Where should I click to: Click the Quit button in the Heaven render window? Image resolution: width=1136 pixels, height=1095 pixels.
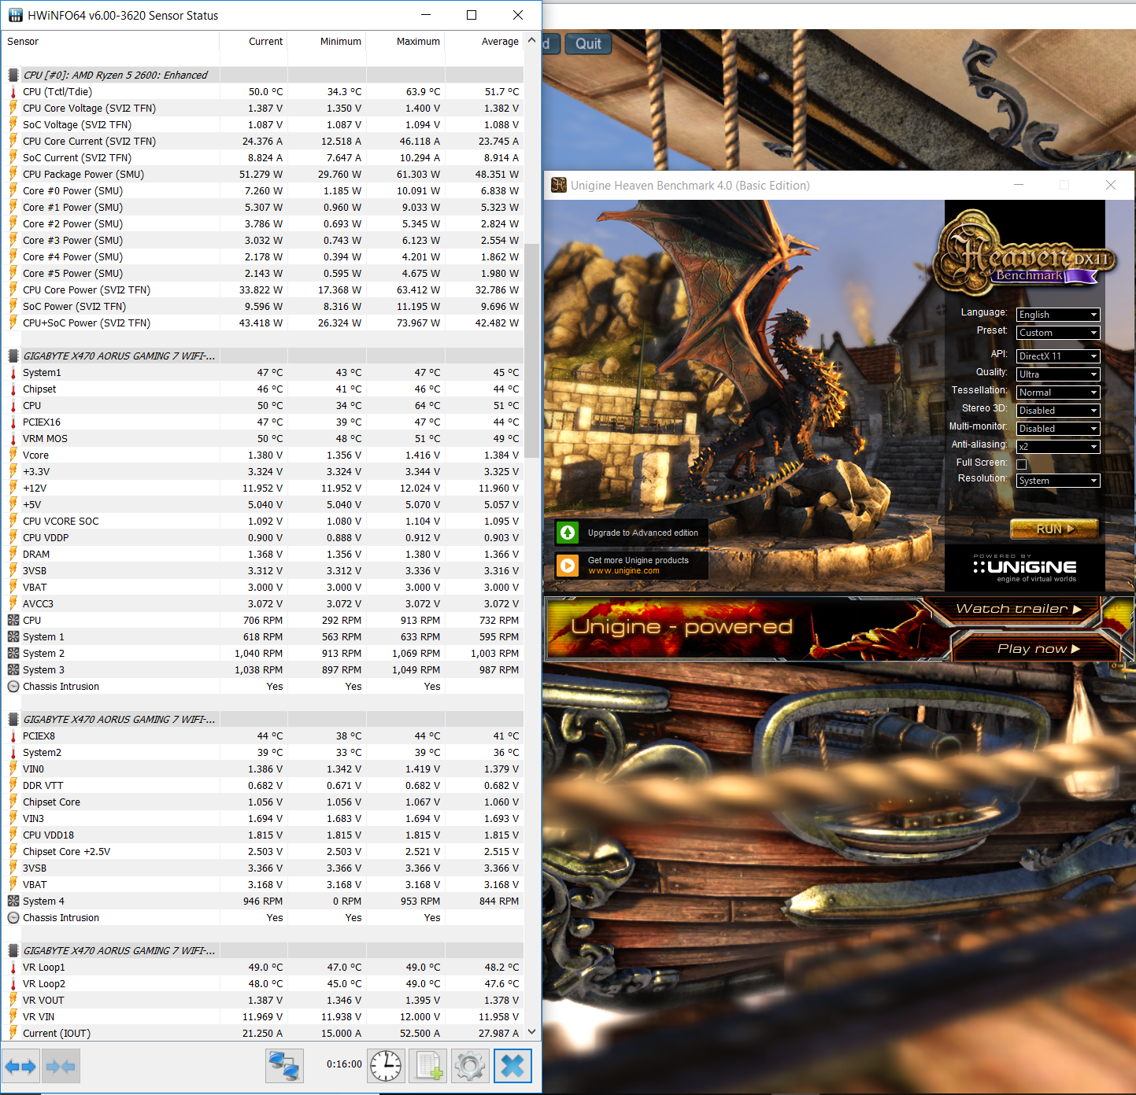pos(588,44)
